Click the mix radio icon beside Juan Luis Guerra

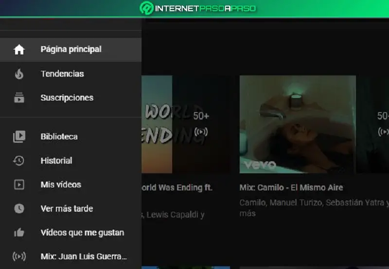[x=19, y=256]
